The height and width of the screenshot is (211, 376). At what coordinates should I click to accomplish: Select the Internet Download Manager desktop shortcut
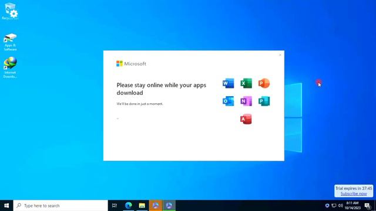(x=10, y=67)
